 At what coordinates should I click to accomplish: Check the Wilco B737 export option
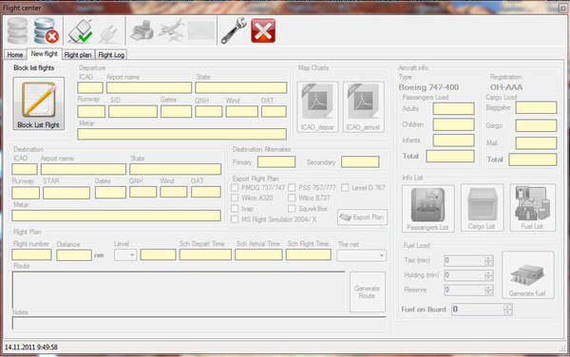point(292,197)
